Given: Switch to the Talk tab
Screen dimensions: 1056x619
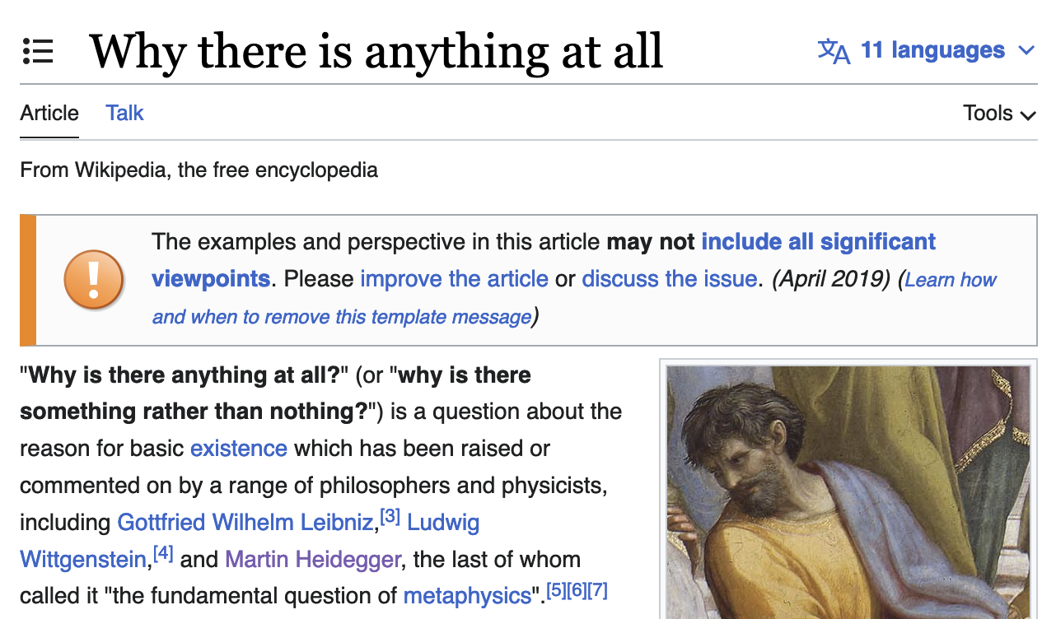Looking at the screenshot, I should (x=124, y=113).
